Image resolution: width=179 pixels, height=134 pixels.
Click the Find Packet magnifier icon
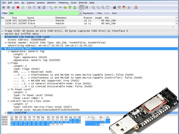click(x=51, y=7)
